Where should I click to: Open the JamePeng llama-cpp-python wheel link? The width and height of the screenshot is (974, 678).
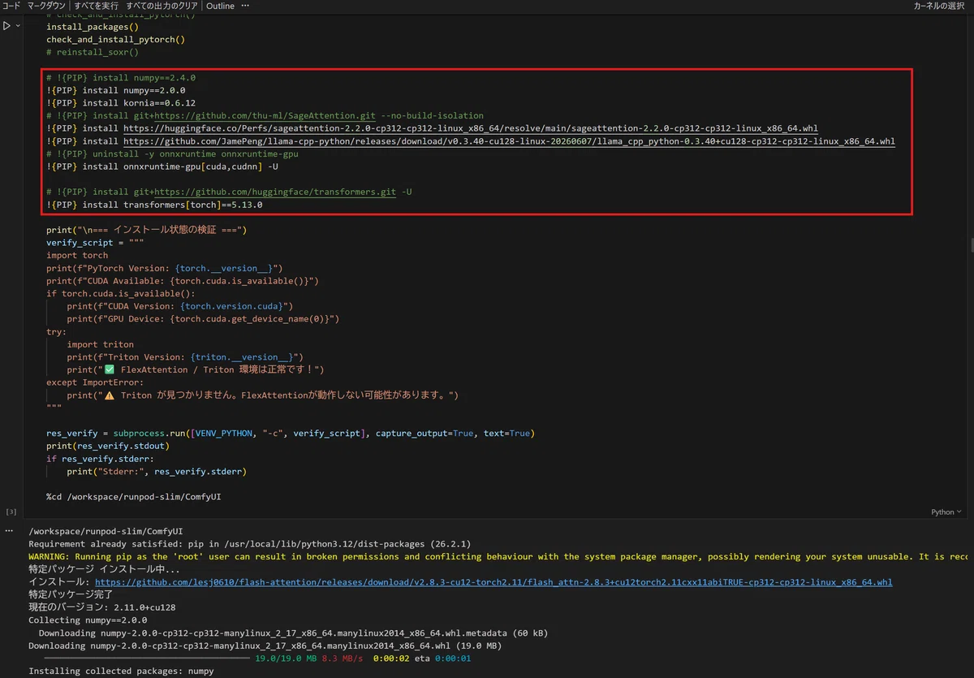click(509, 141)
